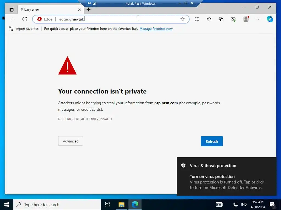Toggle split screen view icon
This screenshot has height=210, width=281.
pyautogui.click(x=197, y=19)
